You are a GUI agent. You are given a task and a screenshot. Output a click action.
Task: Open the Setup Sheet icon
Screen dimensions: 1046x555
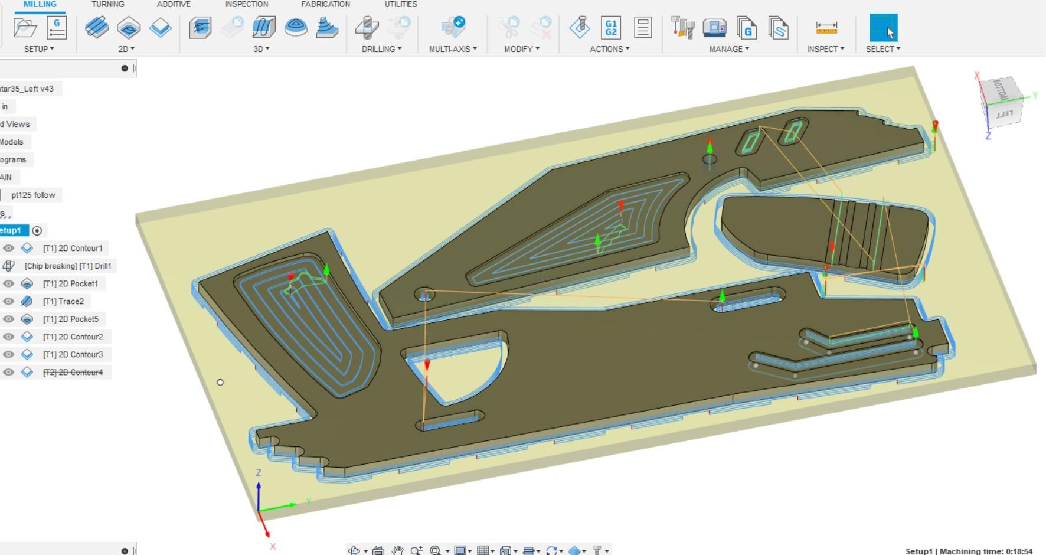(x=643, y=28)
